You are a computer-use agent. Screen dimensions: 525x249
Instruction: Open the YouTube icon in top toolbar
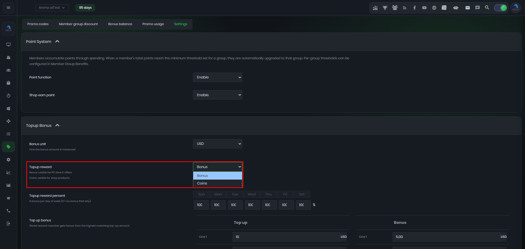coord(424,8)
